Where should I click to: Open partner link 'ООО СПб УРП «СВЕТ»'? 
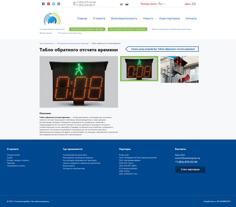pyautogui.click(x=128, y=166)
